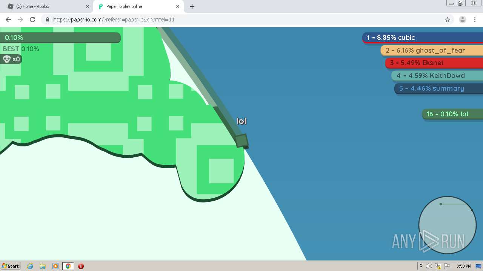Click the skull kills counter x0
This screenshot has height=271, width=483.
[x=11, y=59]
